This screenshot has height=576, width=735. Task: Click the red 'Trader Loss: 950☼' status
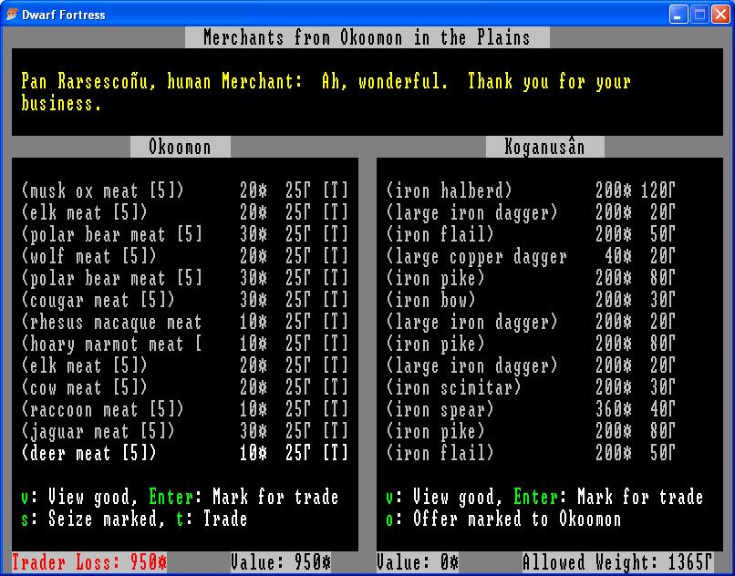tap(89, 562)
